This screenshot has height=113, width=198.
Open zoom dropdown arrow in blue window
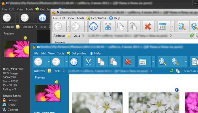click(186, 62)
